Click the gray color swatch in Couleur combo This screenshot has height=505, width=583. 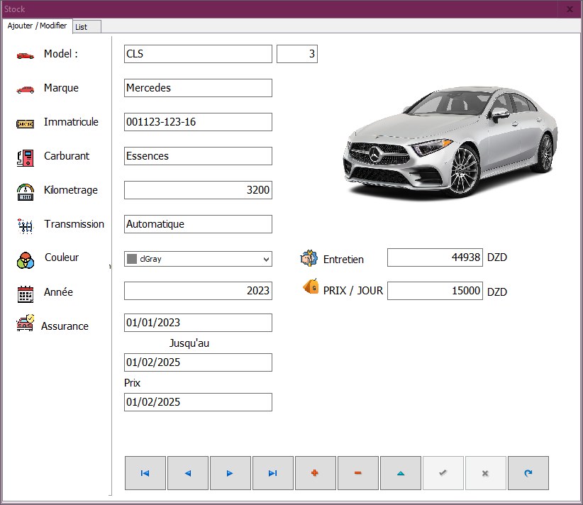[132, 259]
